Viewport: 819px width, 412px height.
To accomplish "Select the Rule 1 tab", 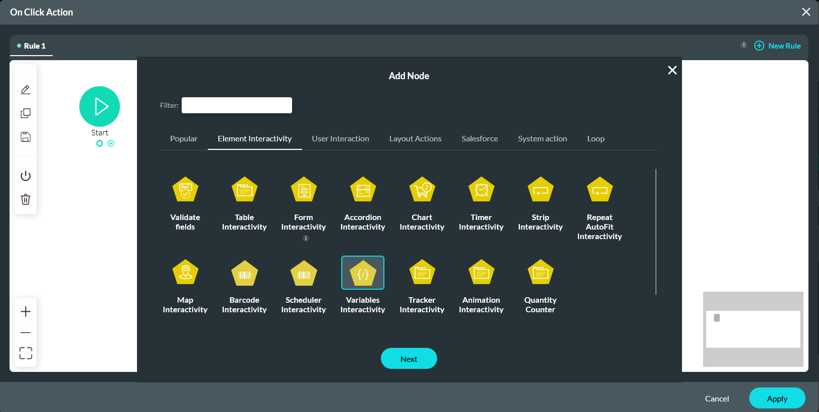I will point(31,46).
